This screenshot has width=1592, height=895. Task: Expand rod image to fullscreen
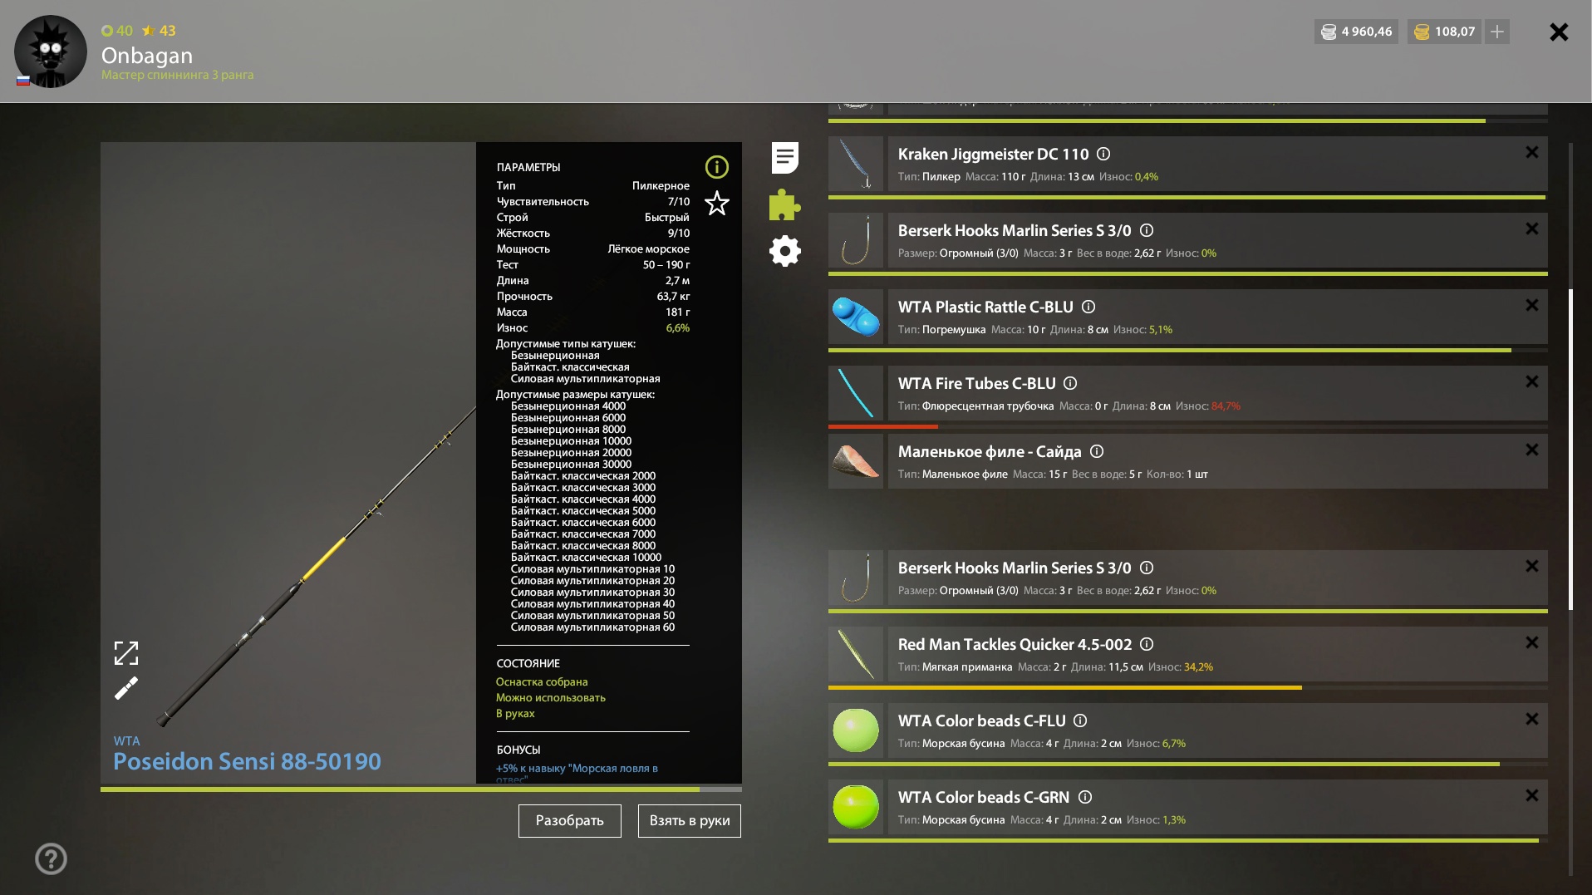click(x=126, y=653)
